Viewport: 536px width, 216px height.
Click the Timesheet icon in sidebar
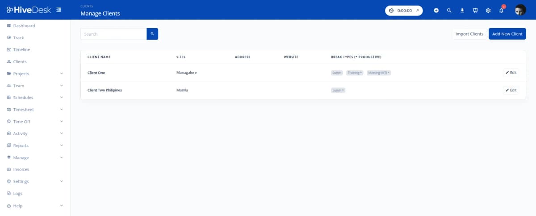[9, 110]
